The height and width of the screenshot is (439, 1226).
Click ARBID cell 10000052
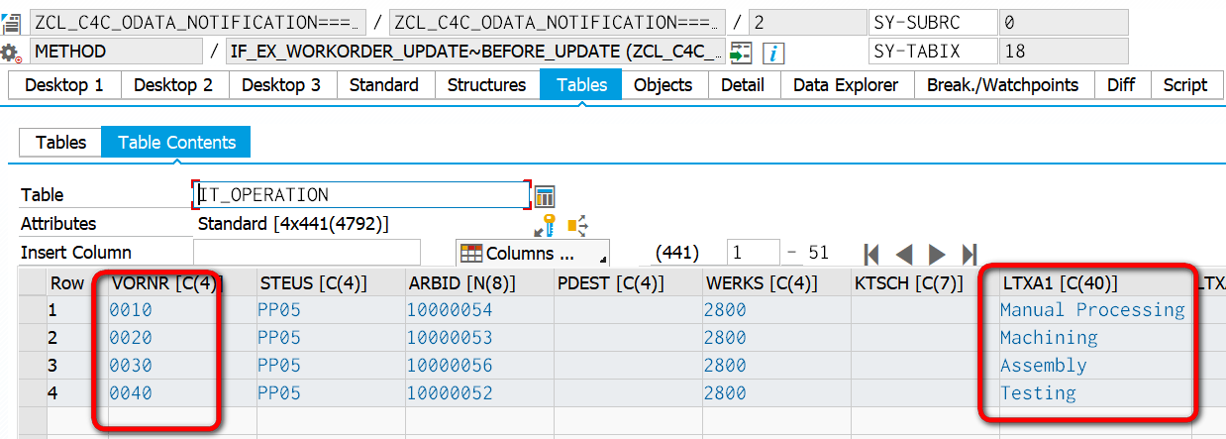pyautogui.click(x=479, y=393)
